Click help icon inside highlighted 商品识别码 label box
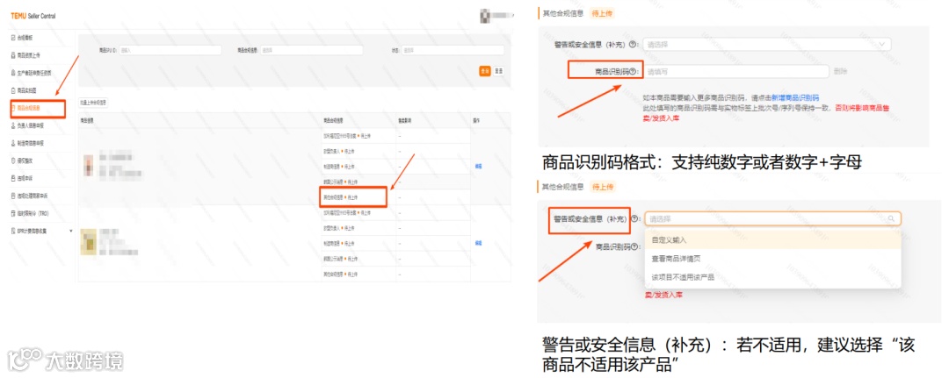949x378 pixels. 633,71
